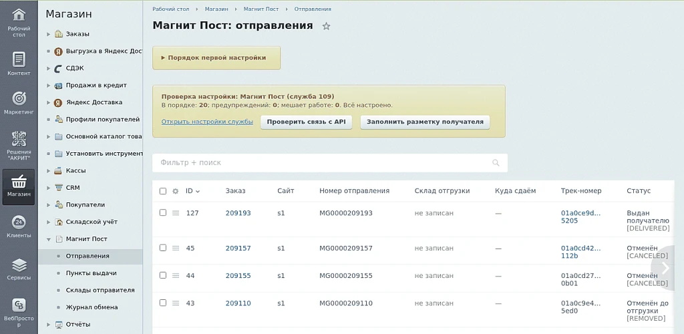Open the Сервисы layers icon
684x334 pixels.
pos(19,265)
